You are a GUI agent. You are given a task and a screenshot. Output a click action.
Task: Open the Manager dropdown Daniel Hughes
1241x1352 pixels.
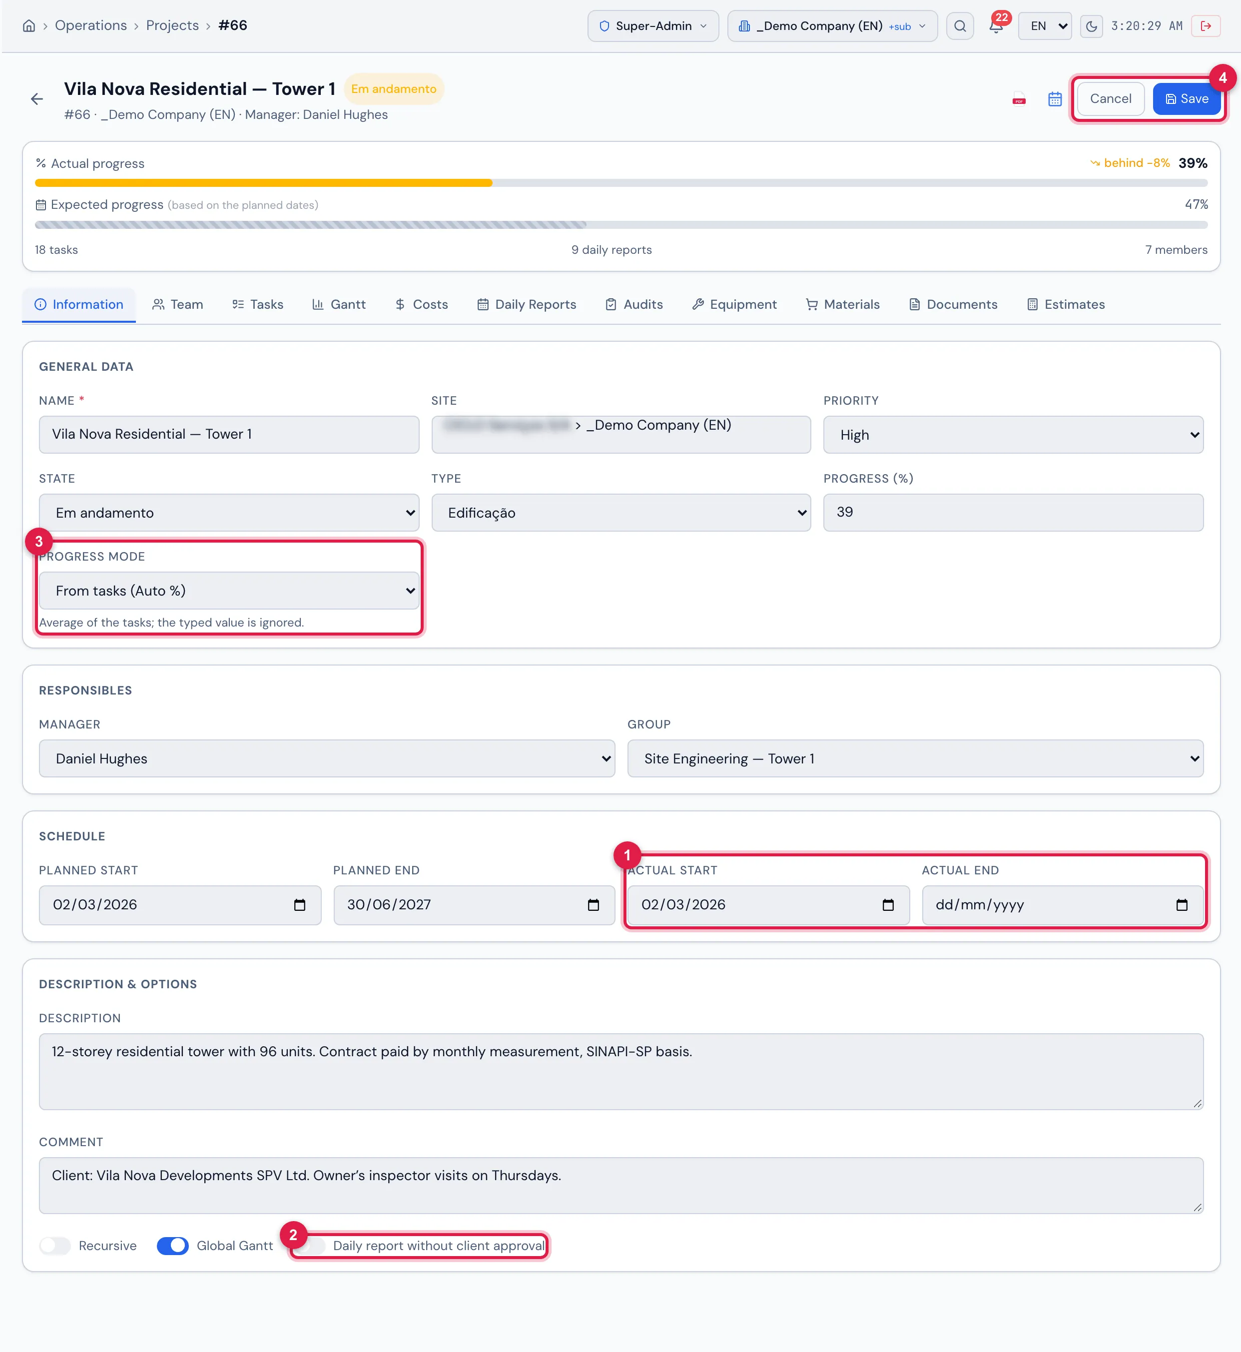(x=327, y=758)
